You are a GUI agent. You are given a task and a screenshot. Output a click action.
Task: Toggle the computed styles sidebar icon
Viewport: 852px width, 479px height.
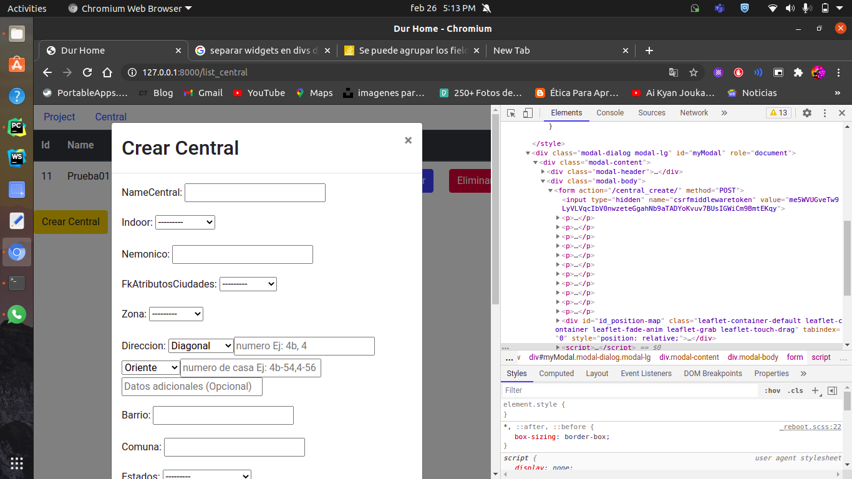tap(832, 390)
